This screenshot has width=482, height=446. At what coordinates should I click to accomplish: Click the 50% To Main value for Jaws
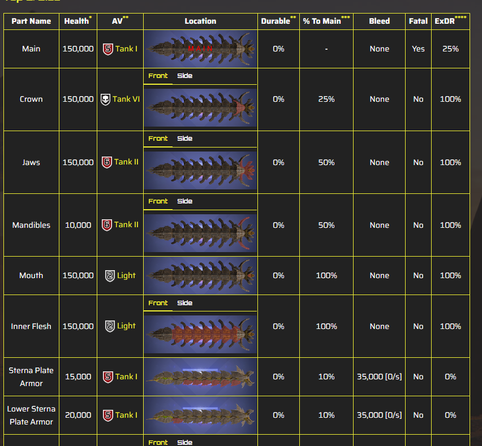326,162
